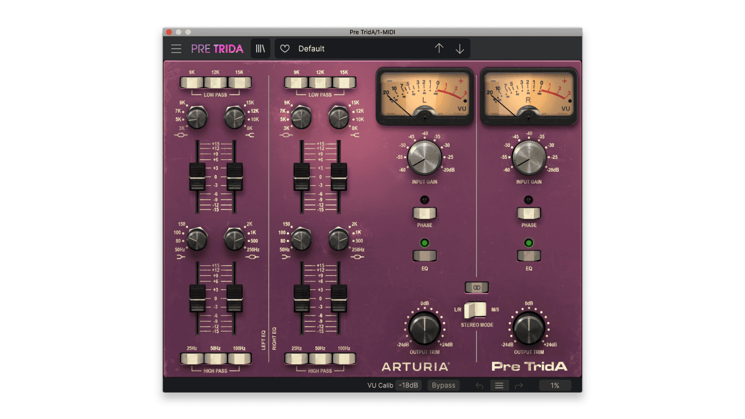
Task: Open the preset library browser
Action: 260,49
